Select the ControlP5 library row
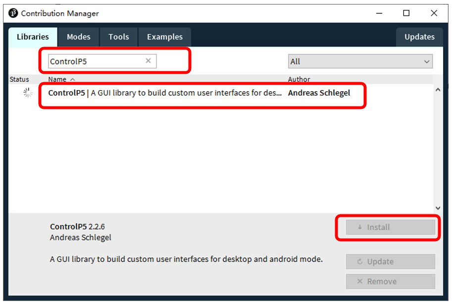 pyautogui.click(x=221, y=93)
